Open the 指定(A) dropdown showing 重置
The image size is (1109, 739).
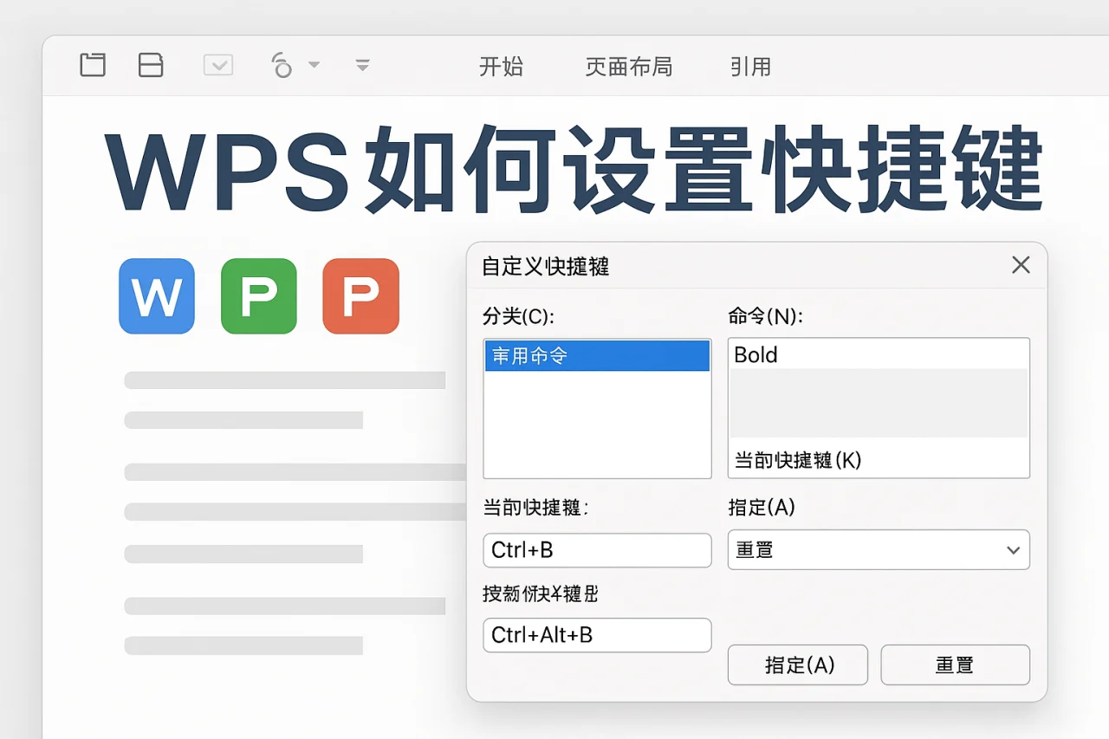pos(878,550)
